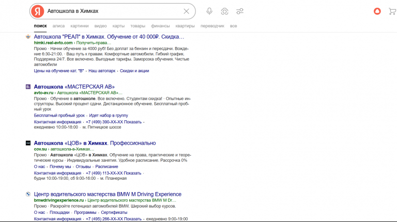Open Alice assistant red icon
397x222 pixels.
pyautogui.click(x=377, y=11)
